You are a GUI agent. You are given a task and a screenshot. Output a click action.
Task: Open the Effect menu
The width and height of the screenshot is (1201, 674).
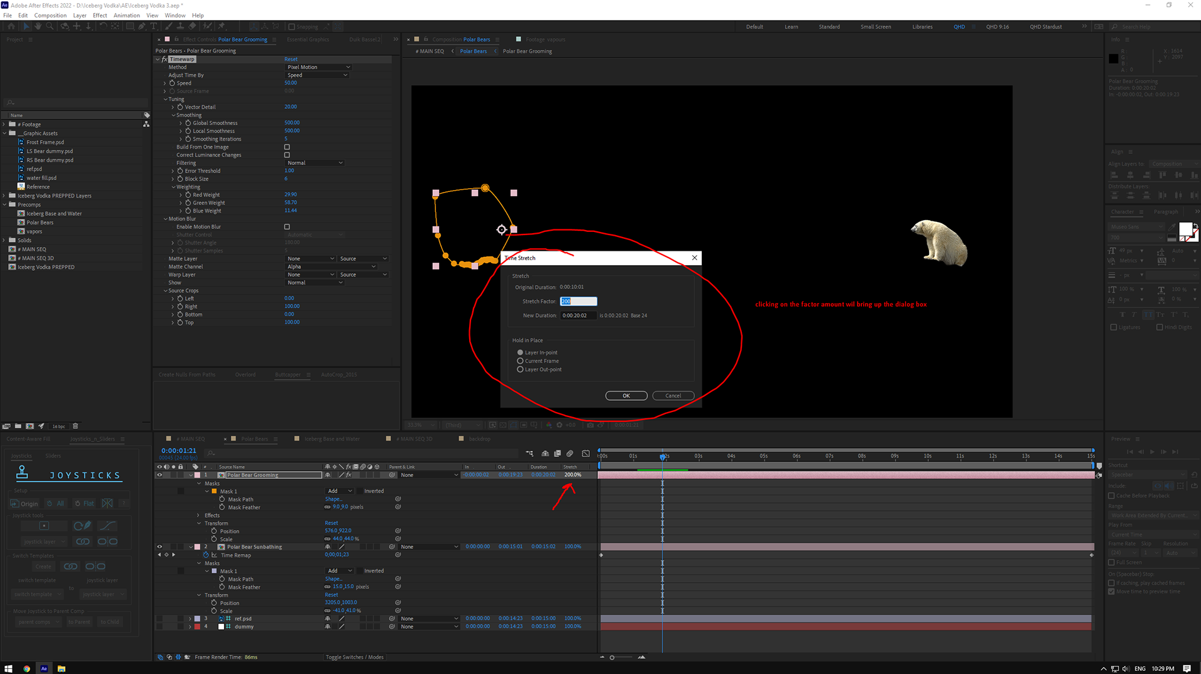click(100, 15)
